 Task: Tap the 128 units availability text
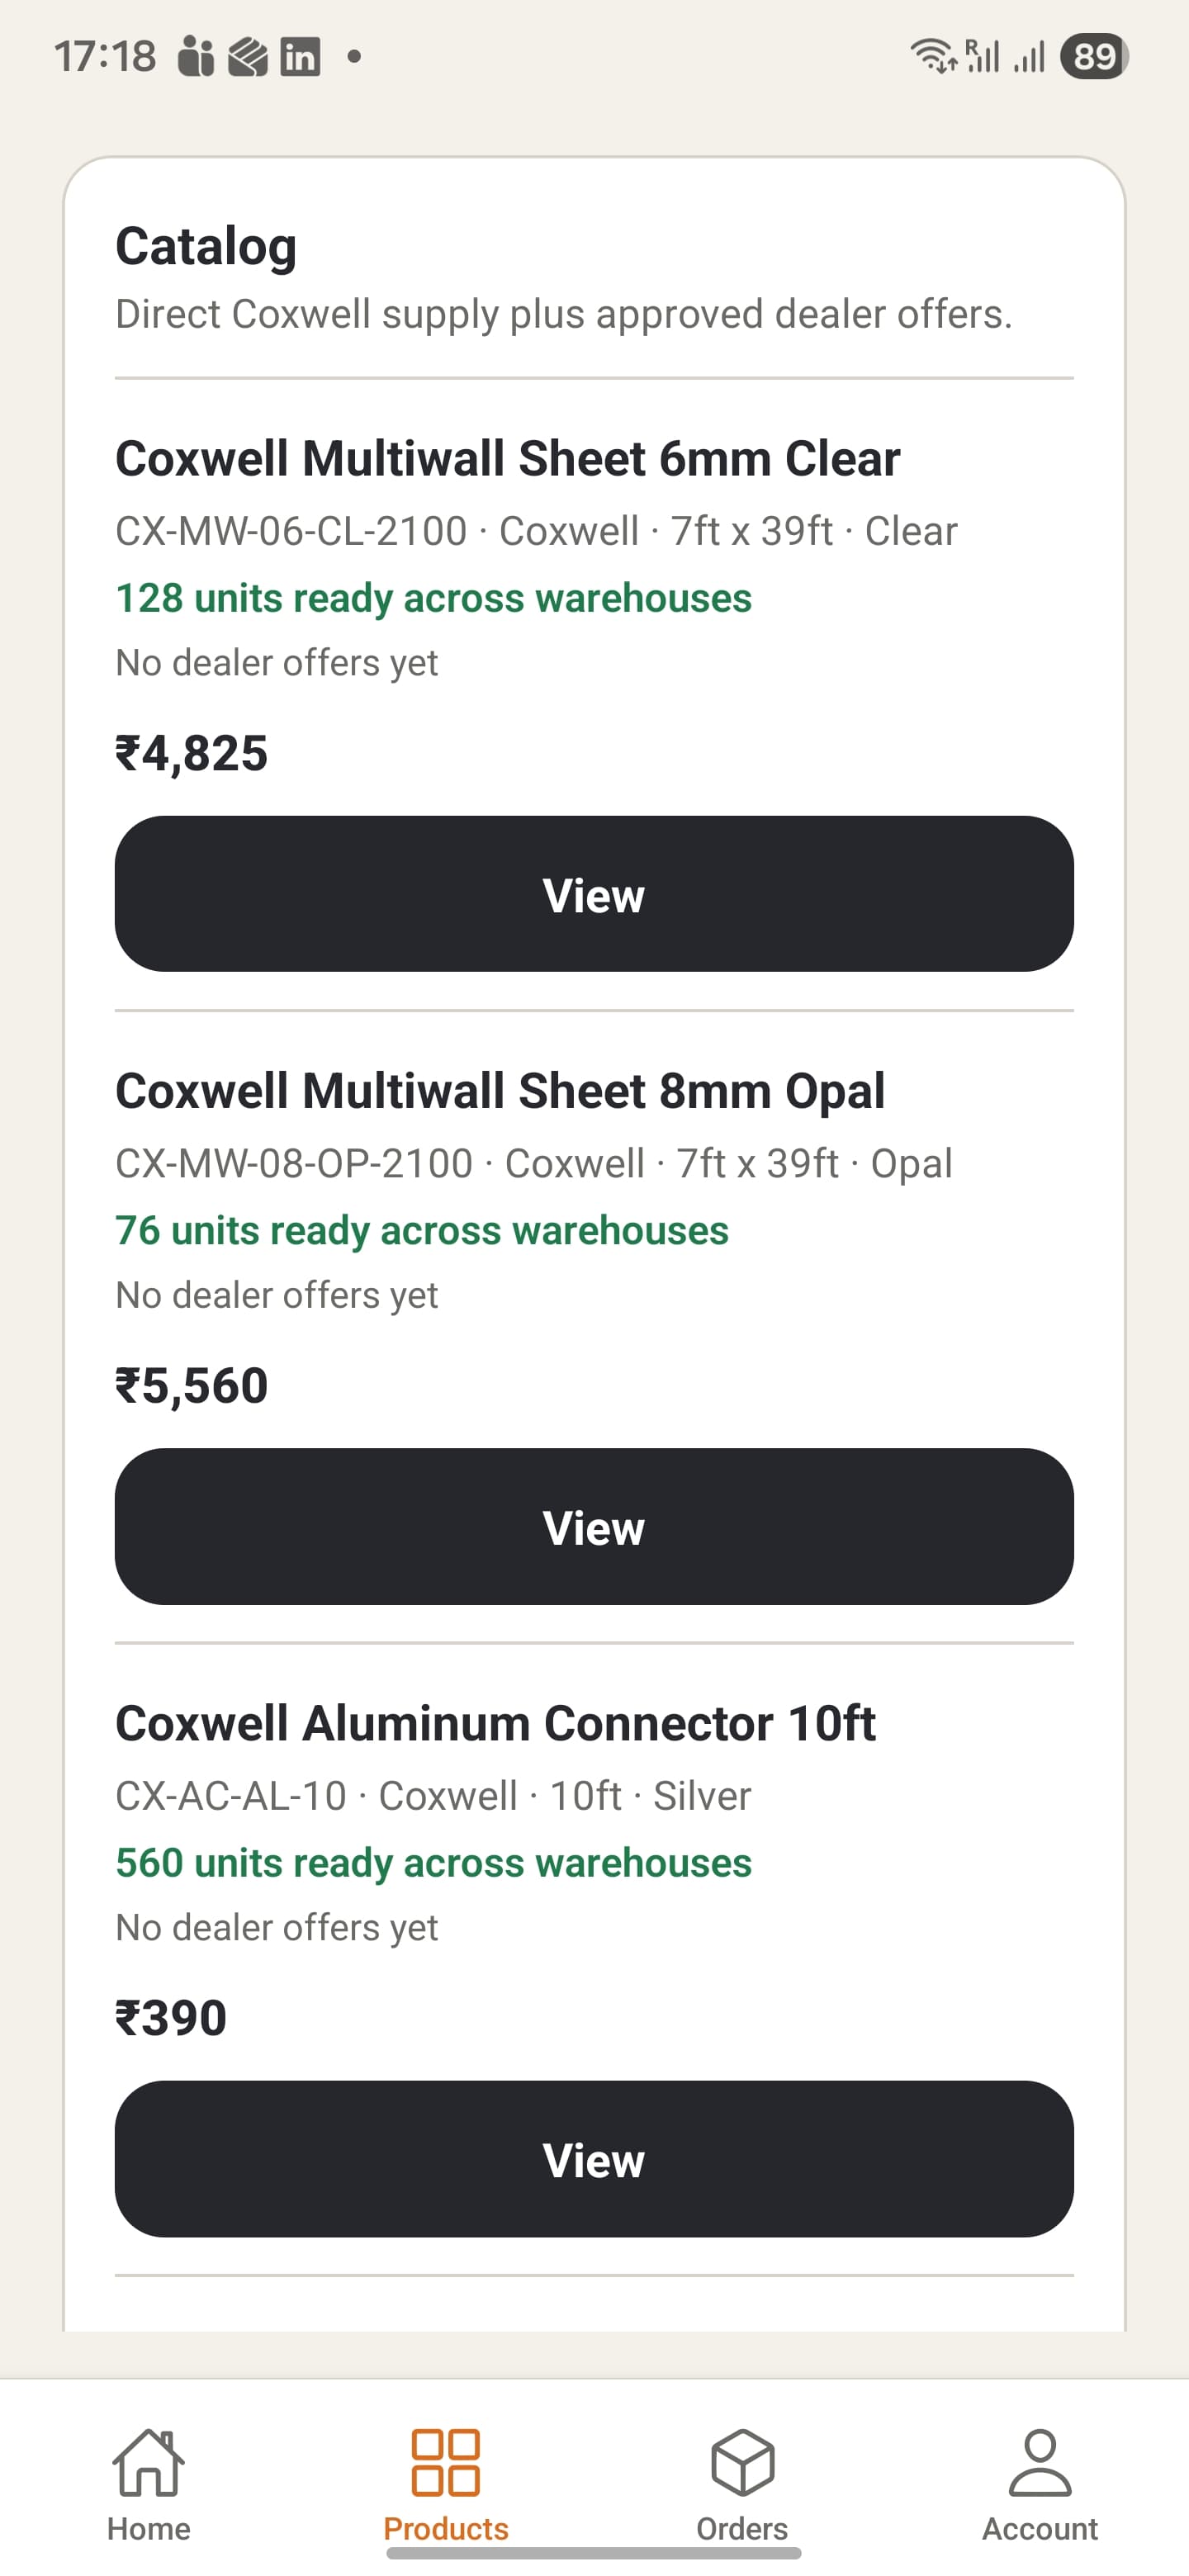(x=433, y=597)
